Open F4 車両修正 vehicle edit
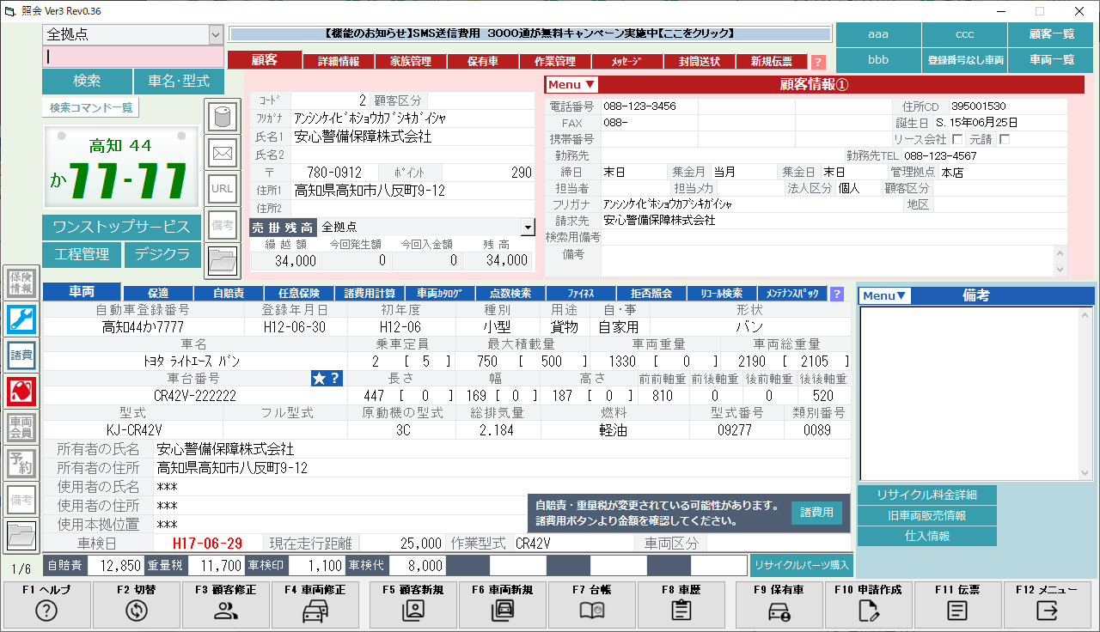The width and height of the screenshot is (1100, 632). [x=315, y=605]
